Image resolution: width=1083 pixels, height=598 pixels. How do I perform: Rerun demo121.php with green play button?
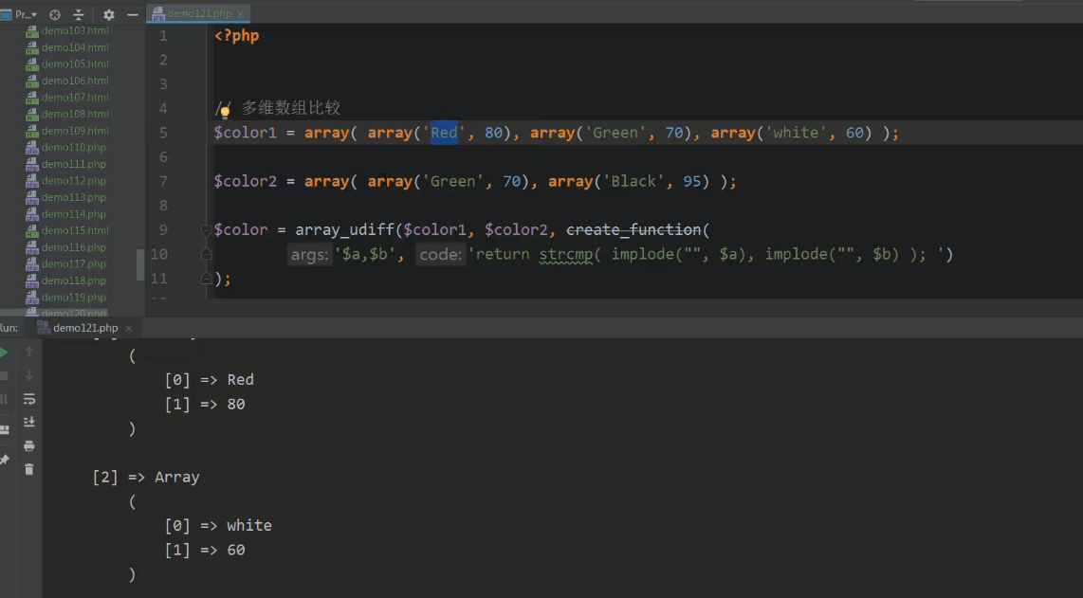[4, 353]
